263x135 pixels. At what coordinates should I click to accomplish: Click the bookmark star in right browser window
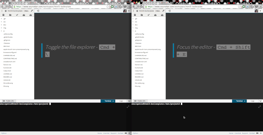coord(239,7)
